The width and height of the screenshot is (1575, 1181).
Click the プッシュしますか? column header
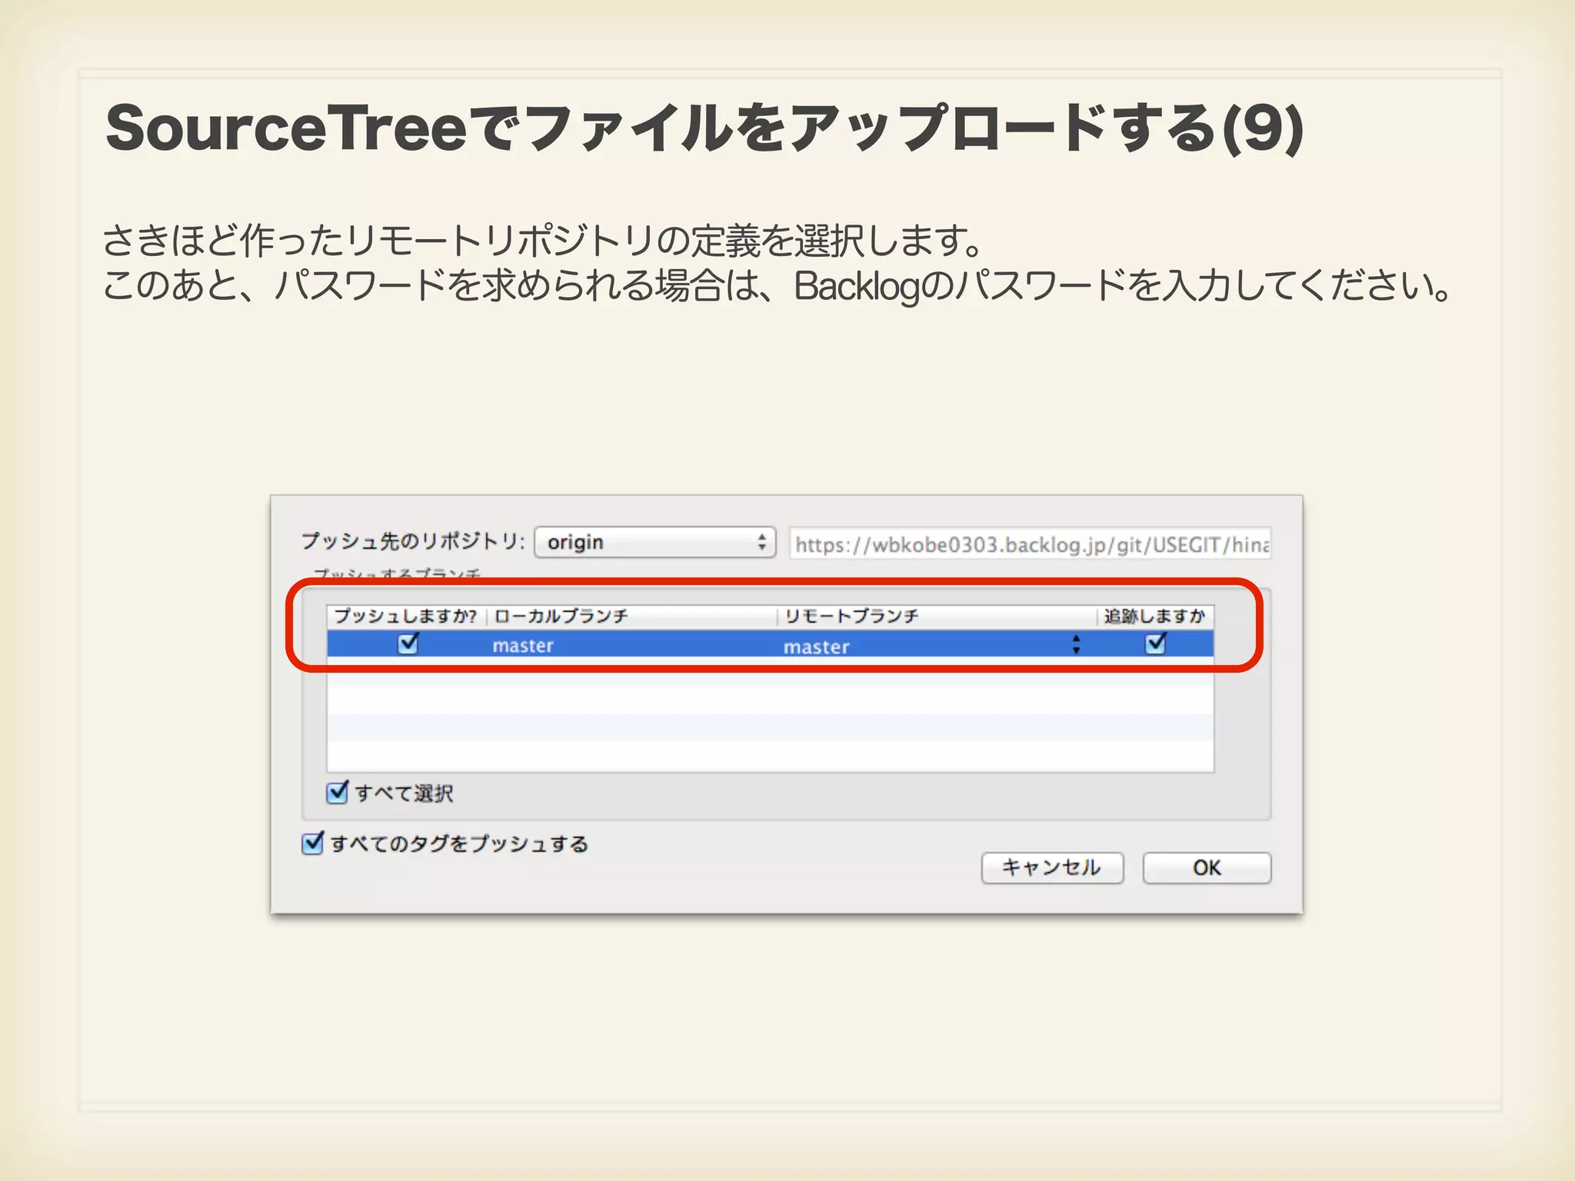tap(405, 616)
